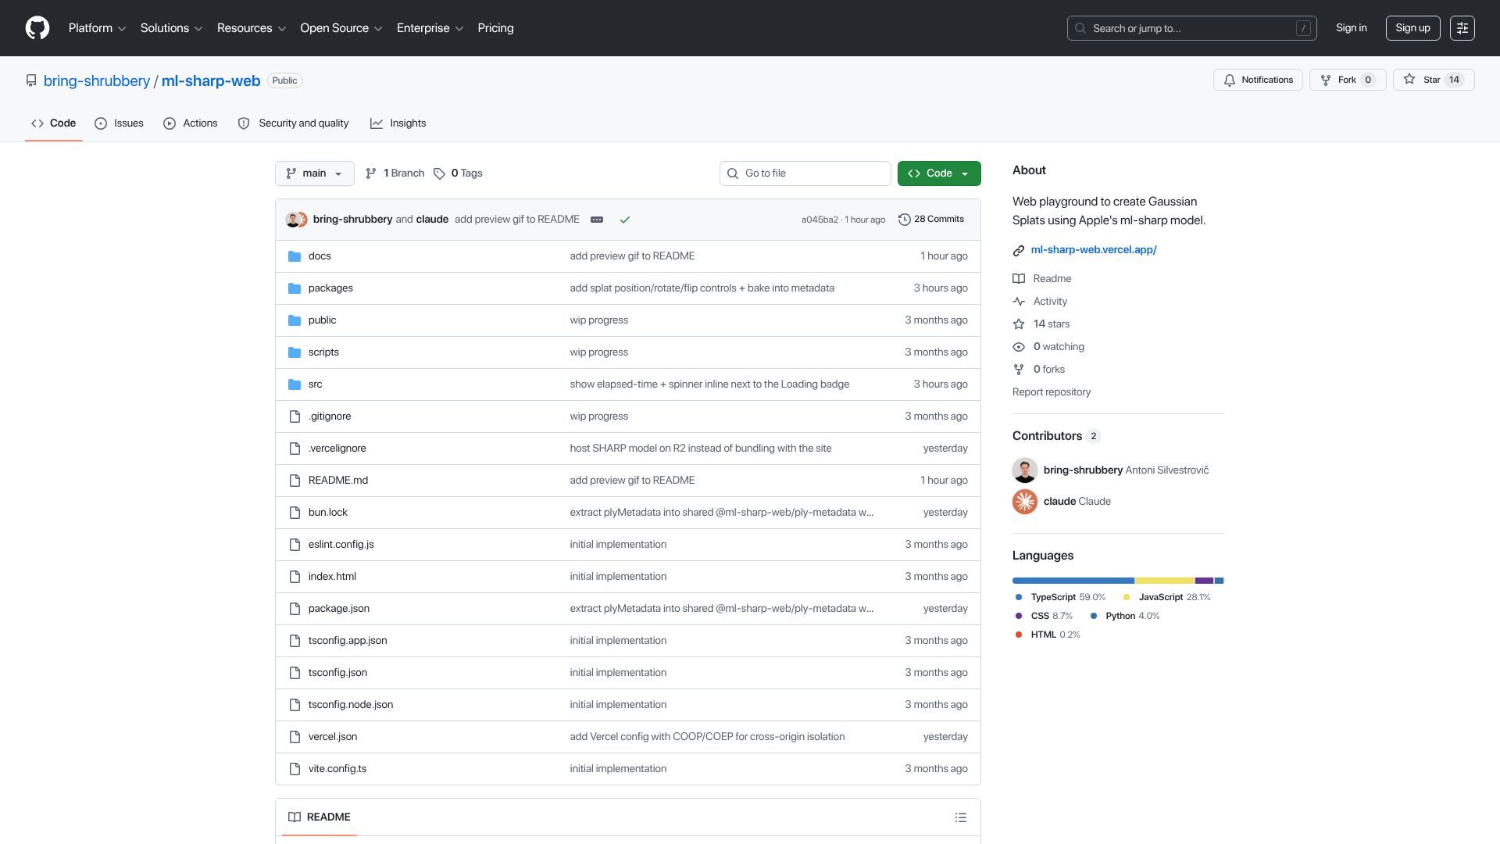
Task: Expand the Resources menu
Action: click(252, 28)
